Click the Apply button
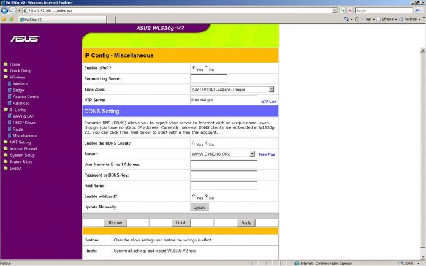 pos(246,223)
